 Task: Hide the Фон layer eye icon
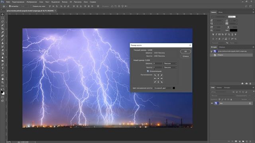(212, 103)
